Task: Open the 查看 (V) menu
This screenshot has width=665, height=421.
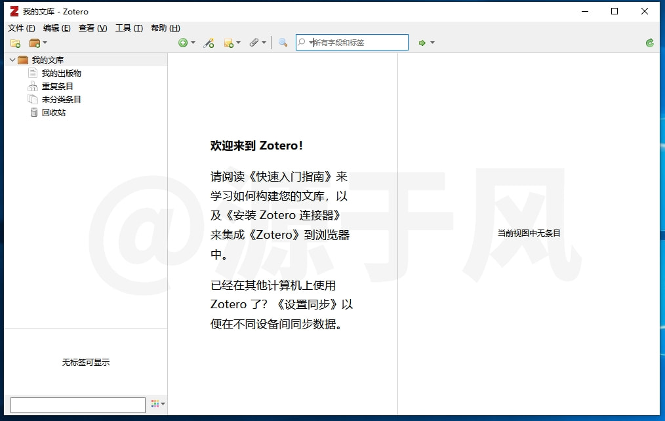Action: (93, 28)
